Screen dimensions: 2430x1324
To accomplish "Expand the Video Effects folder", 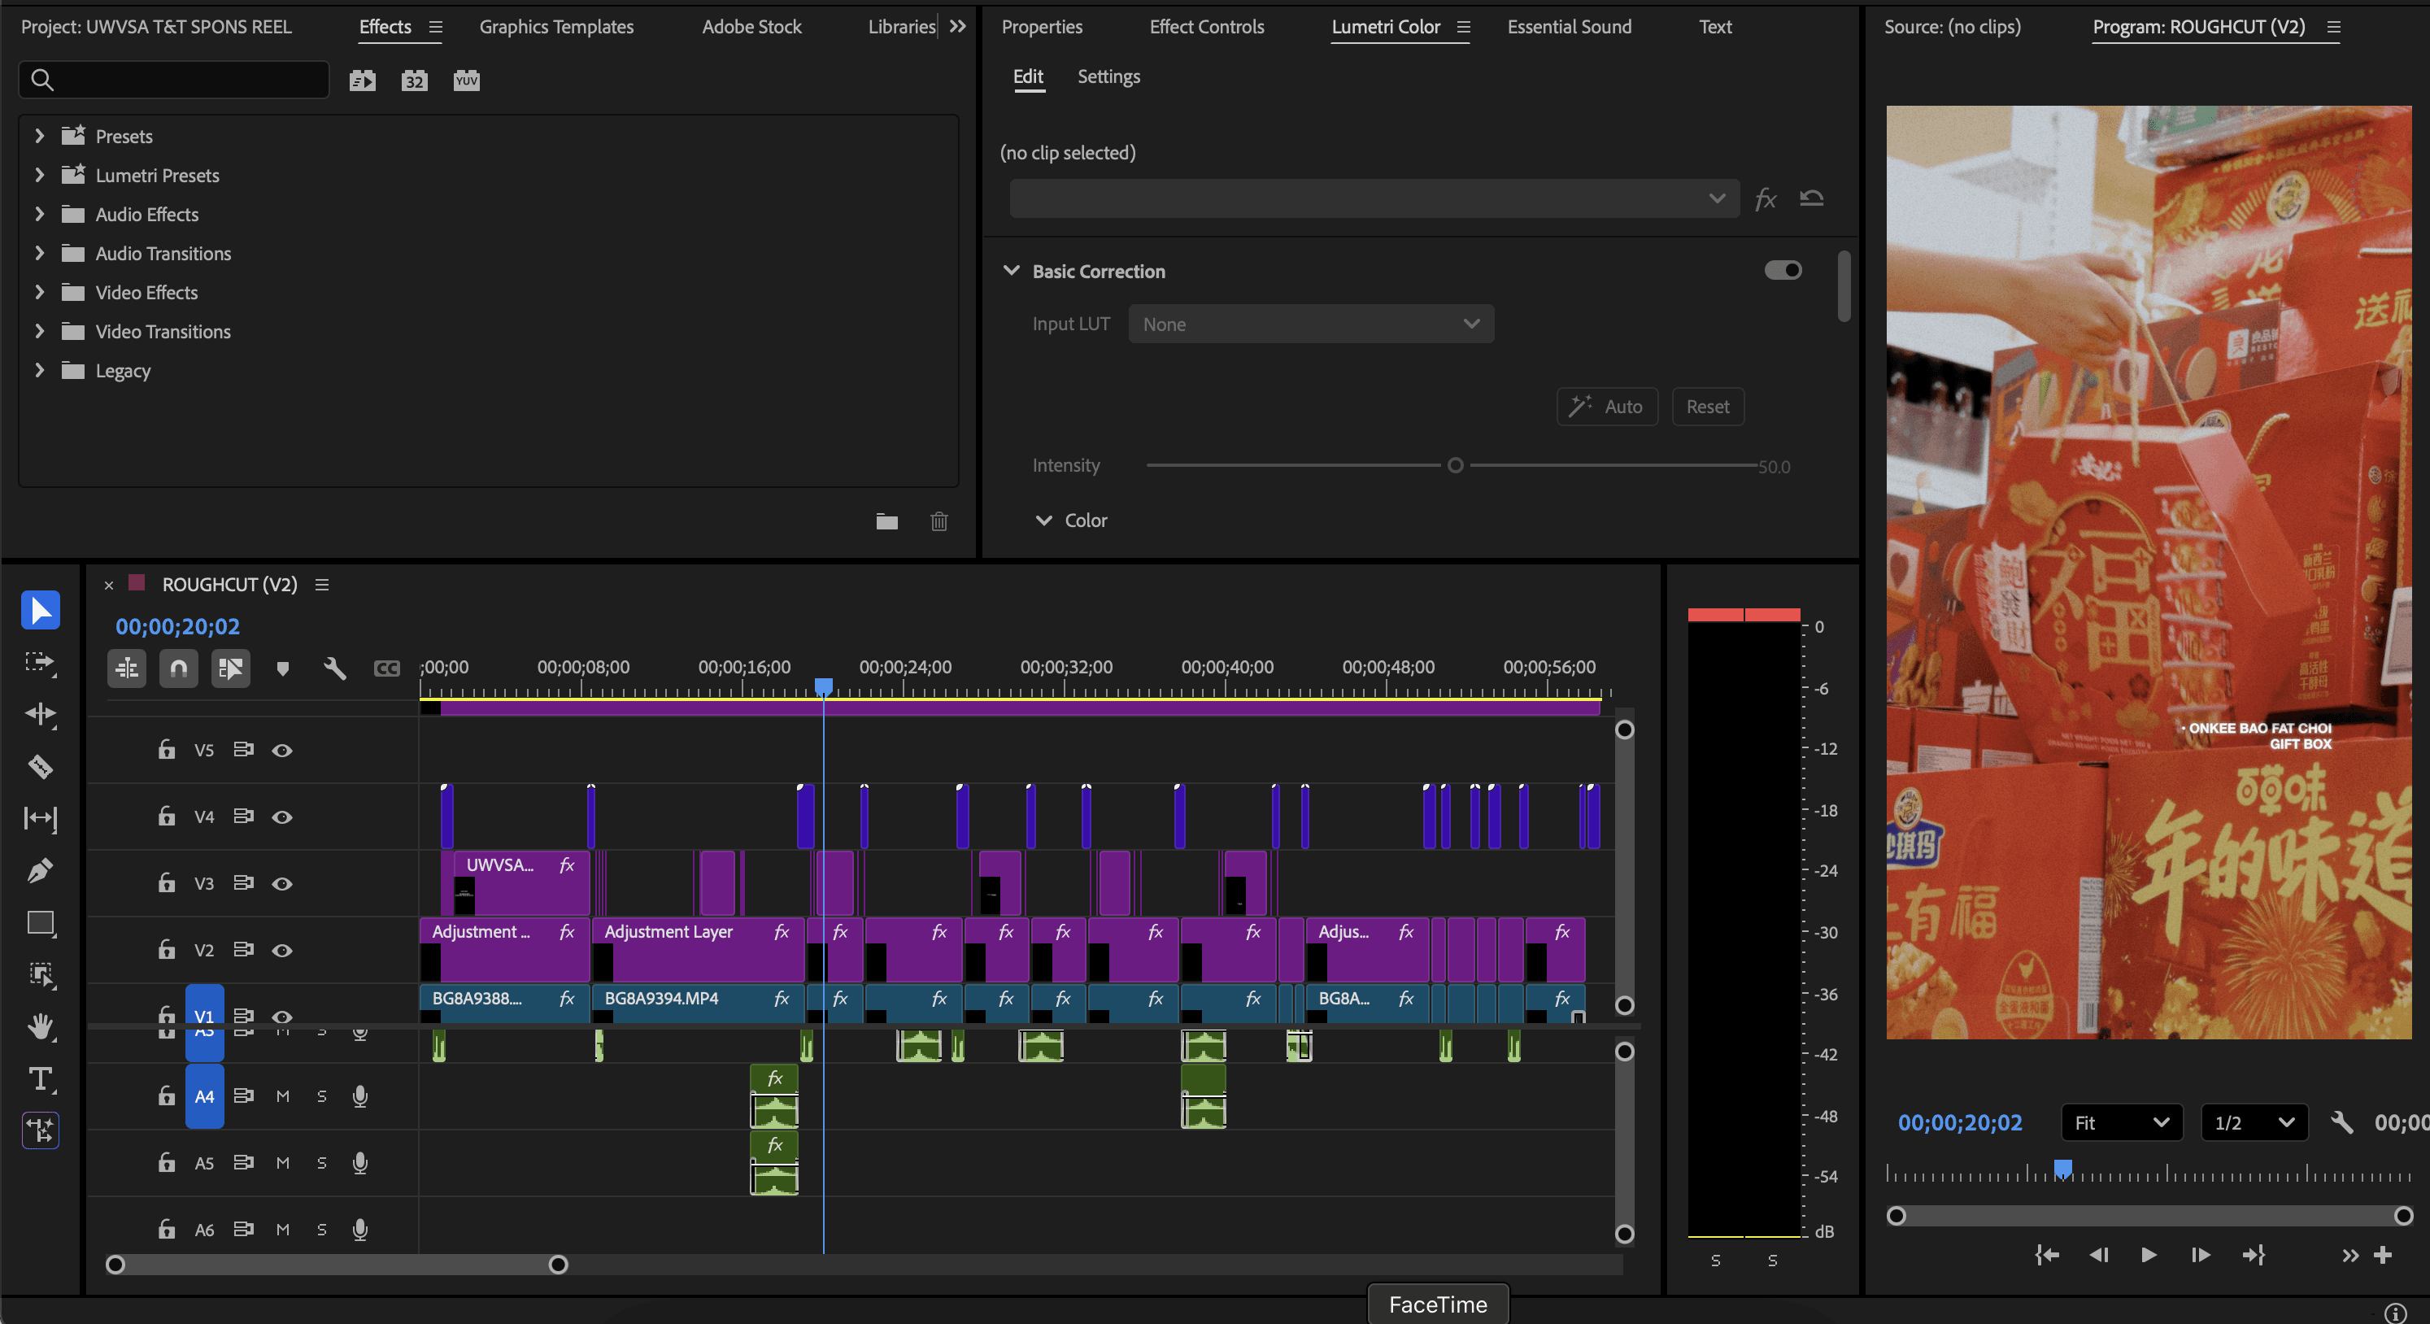I will click(x=39, y=292).
